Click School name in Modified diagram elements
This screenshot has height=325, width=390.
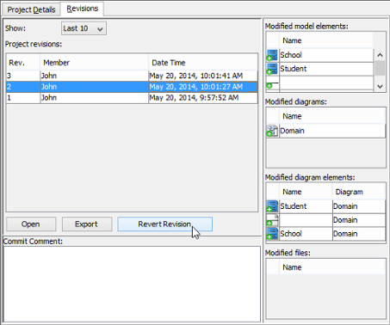coord(291,234)
